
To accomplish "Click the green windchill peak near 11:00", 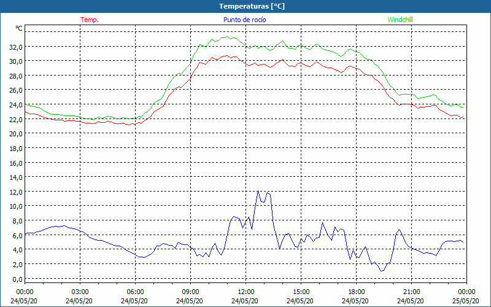I will (228, 37).
